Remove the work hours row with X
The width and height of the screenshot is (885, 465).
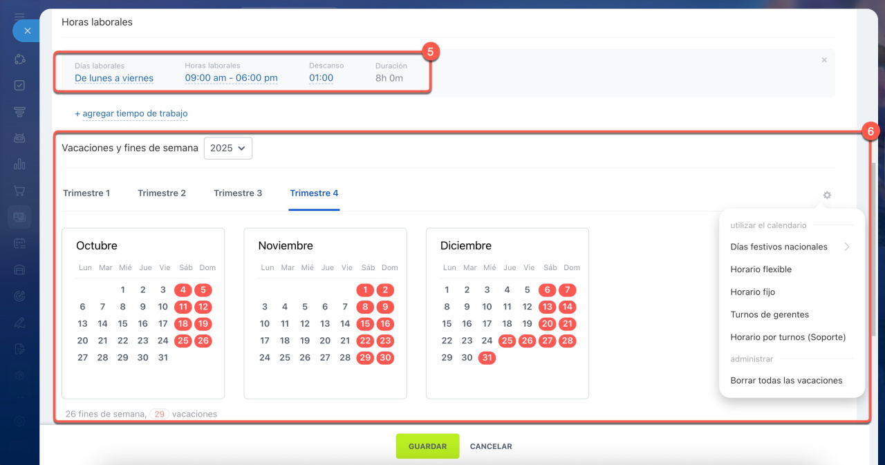click(x=824, y=60)
